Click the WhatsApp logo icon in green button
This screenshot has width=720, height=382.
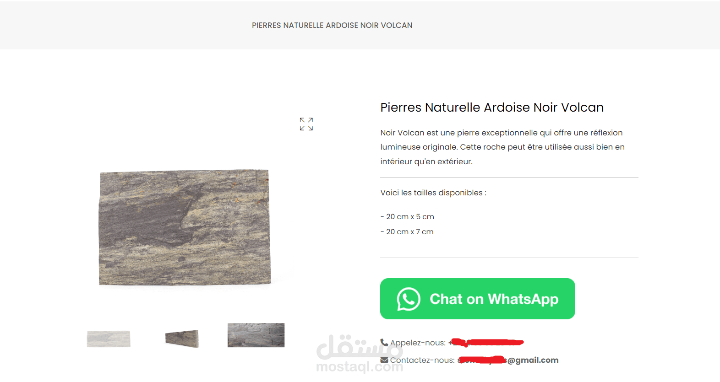pos(409,299)
